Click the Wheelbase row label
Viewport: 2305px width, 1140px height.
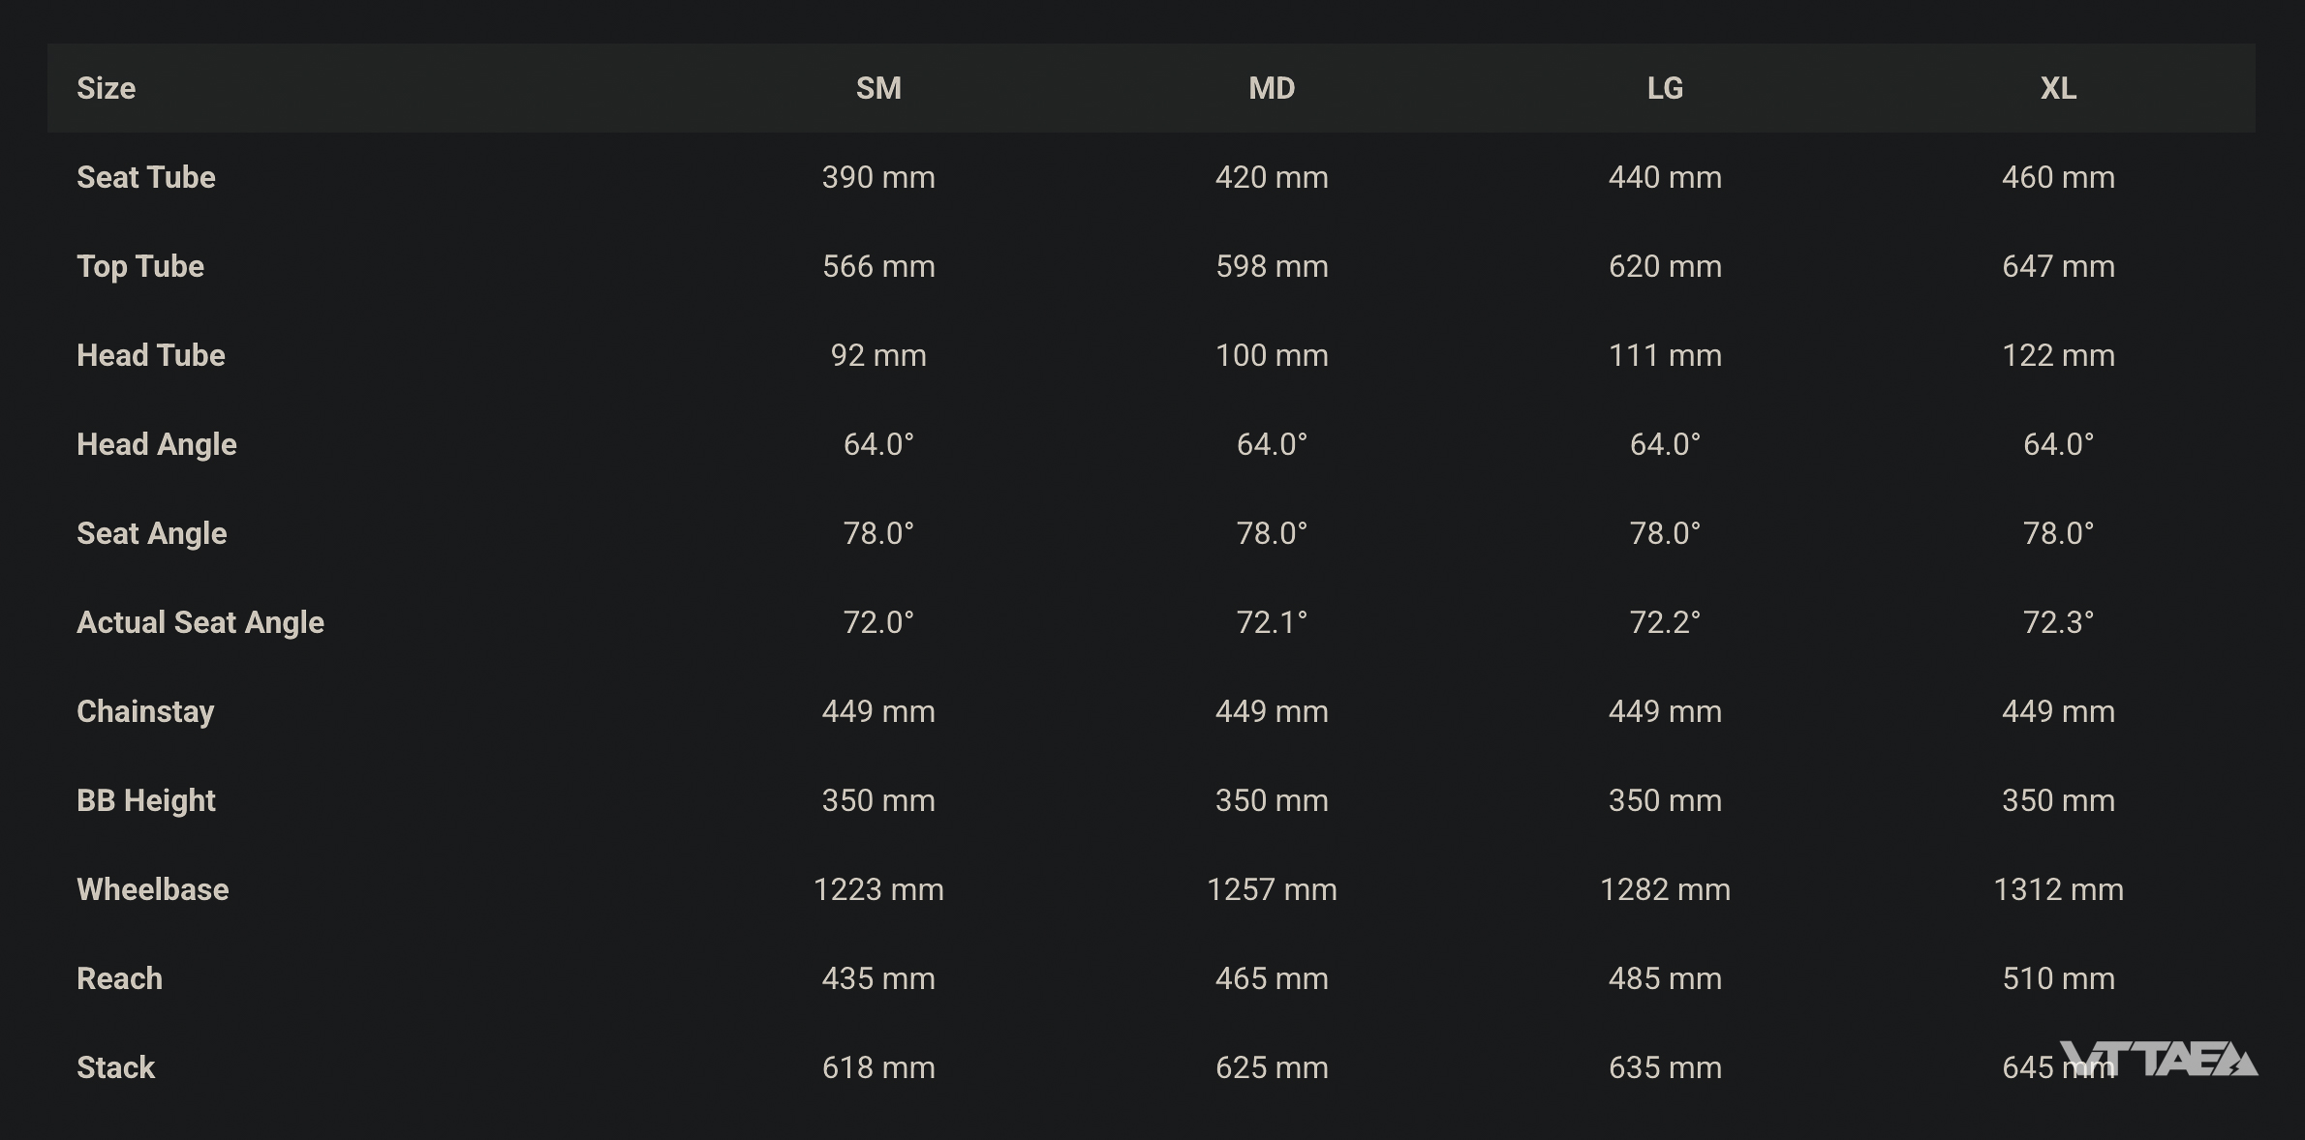pyautogui.click(x=153, y=889)
